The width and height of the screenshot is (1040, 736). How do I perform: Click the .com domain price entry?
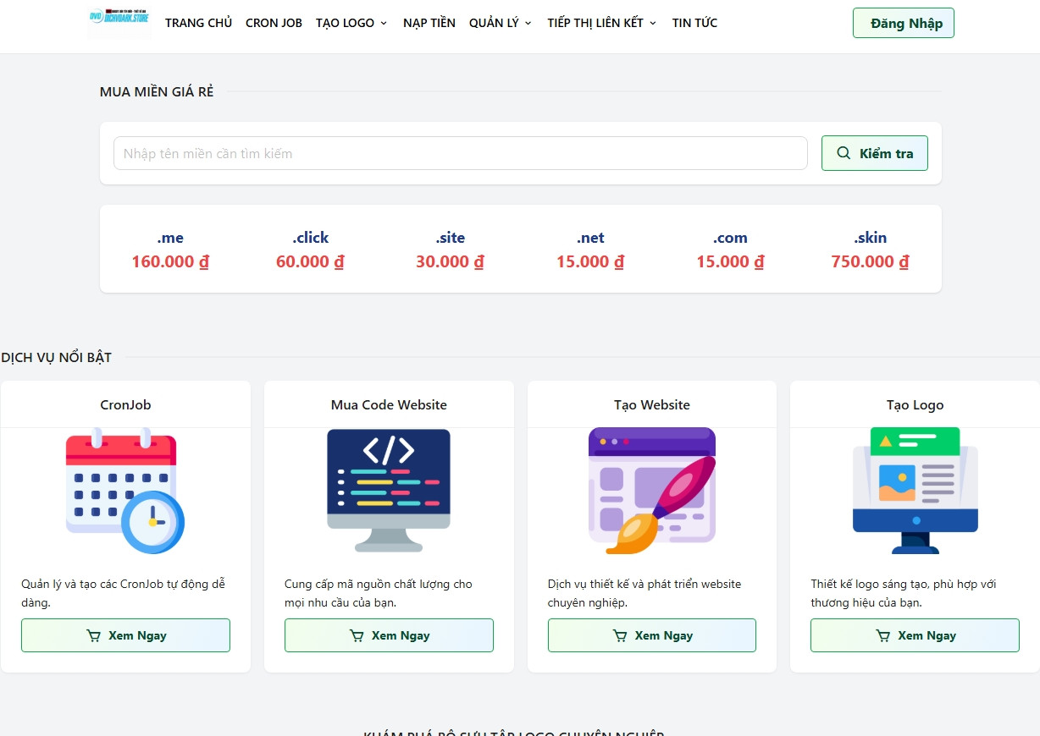click(x=729, y=250)
